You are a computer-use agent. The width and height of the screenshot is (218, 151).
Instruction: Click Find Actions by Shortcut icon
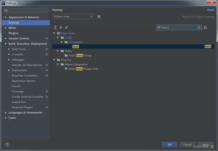[205, 27]
